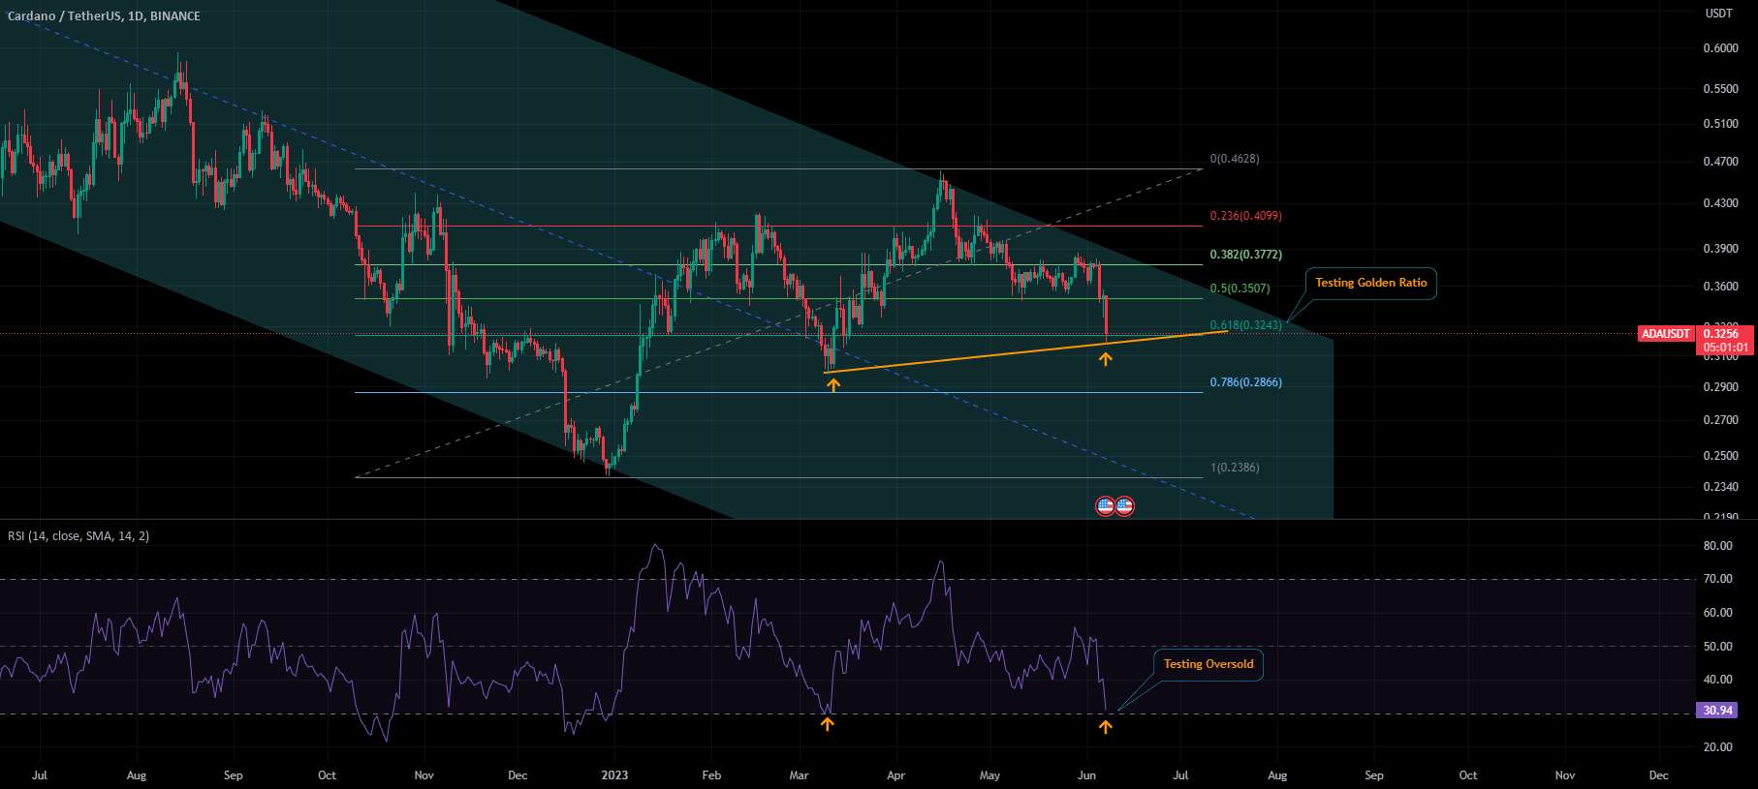This screenshot has width=1758, height=789.
Task: Select the orange arrow under the June price candle
Action: 1106,359
